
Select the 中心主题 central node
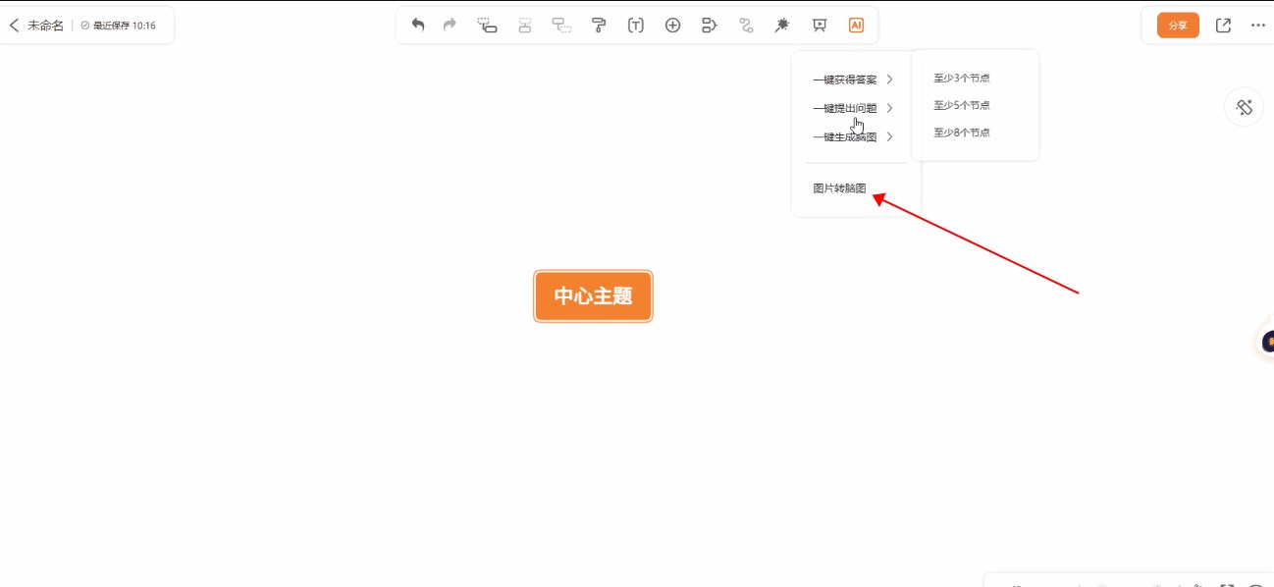click(x=593, y=296)
